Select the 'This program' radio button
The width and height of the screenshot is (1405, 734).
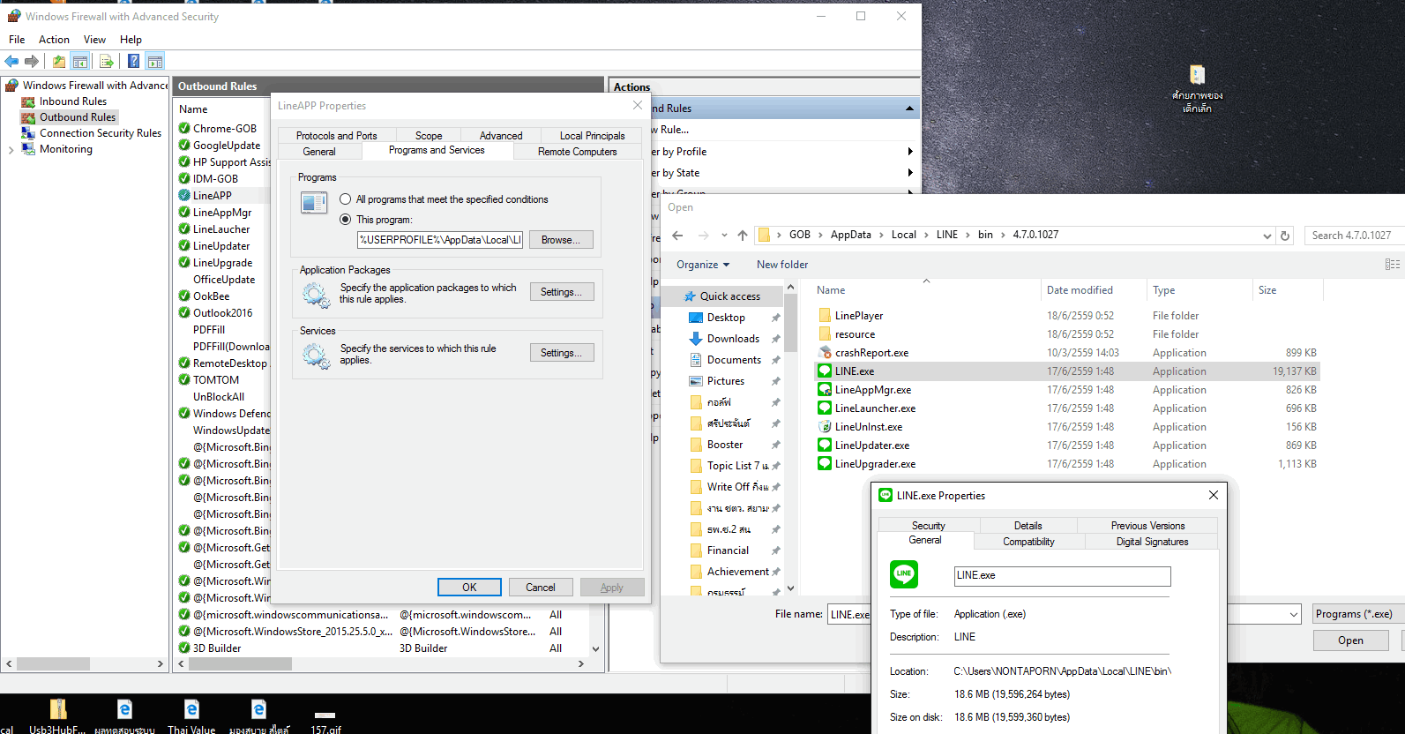click(346, 220)
